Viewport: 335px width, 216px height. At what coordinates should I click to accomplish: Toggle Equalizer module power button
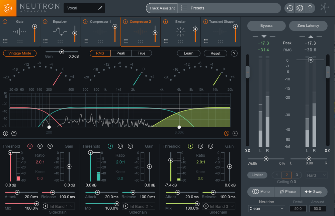45,21
